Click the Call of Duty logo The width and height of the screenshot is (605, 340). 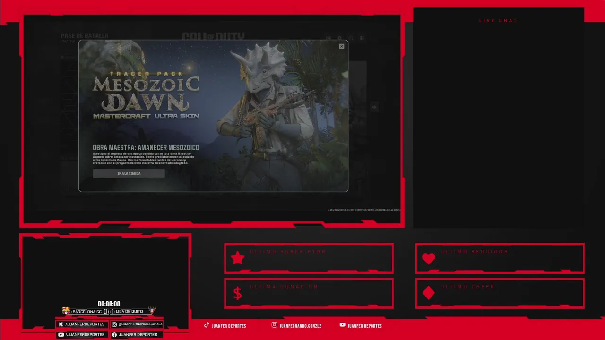click(213, 36)
